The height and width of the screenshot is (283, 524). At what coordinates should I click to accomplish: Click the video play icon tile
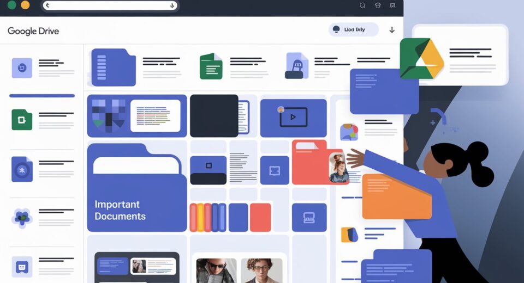294,118
